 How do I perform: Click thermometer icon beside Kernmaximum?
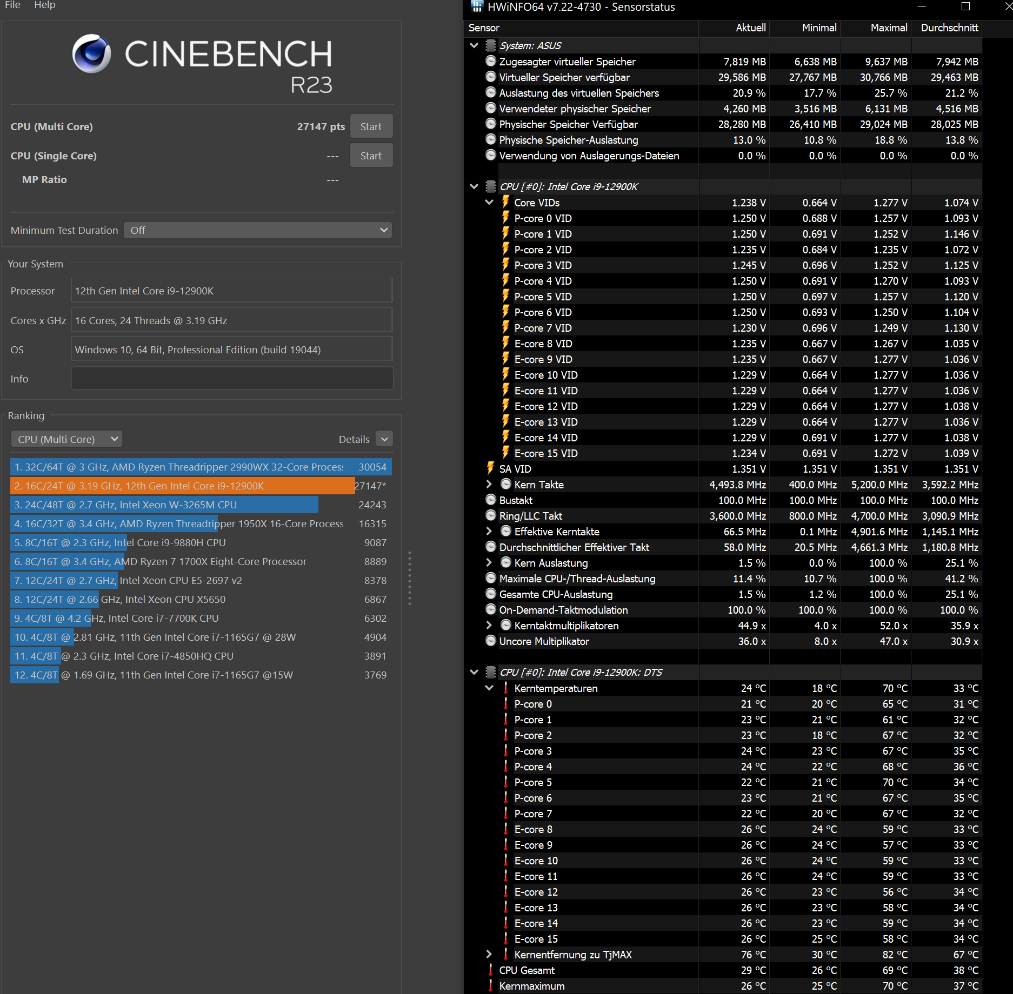coord(491,985)
